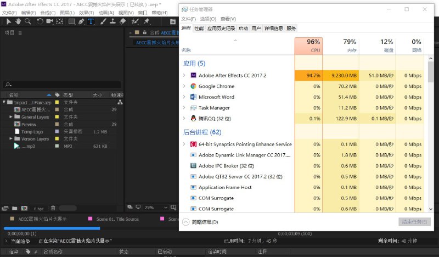Open the Project panel menu icon
The height and width of the screenshot is (257, 439).
coord(20,33)
